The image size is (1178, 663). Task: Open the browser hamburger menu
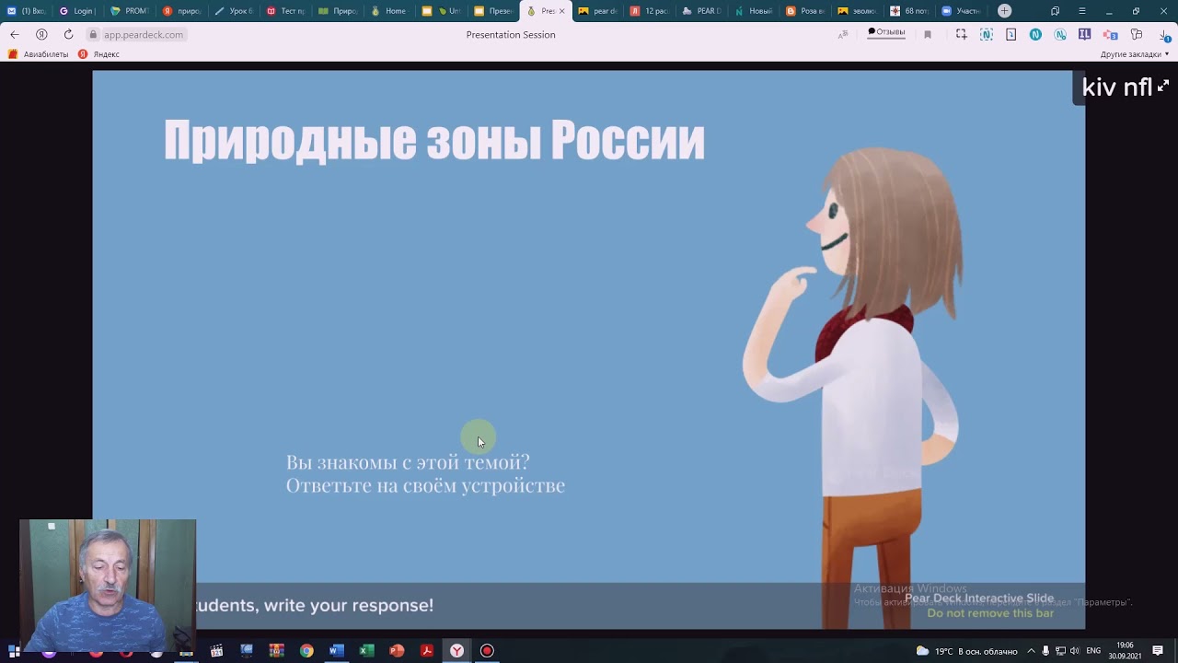[x=1081, y=11]
